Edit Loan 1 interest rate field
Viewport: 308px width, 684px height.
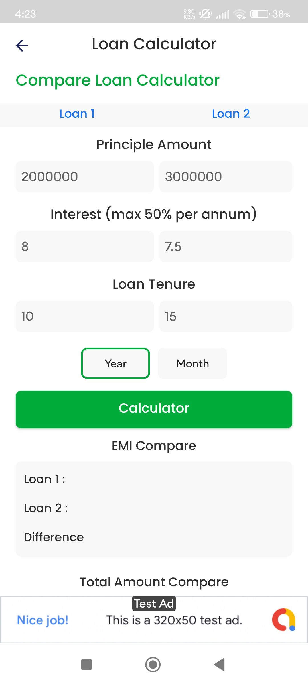pyautogui.click(x=85, y=247)
